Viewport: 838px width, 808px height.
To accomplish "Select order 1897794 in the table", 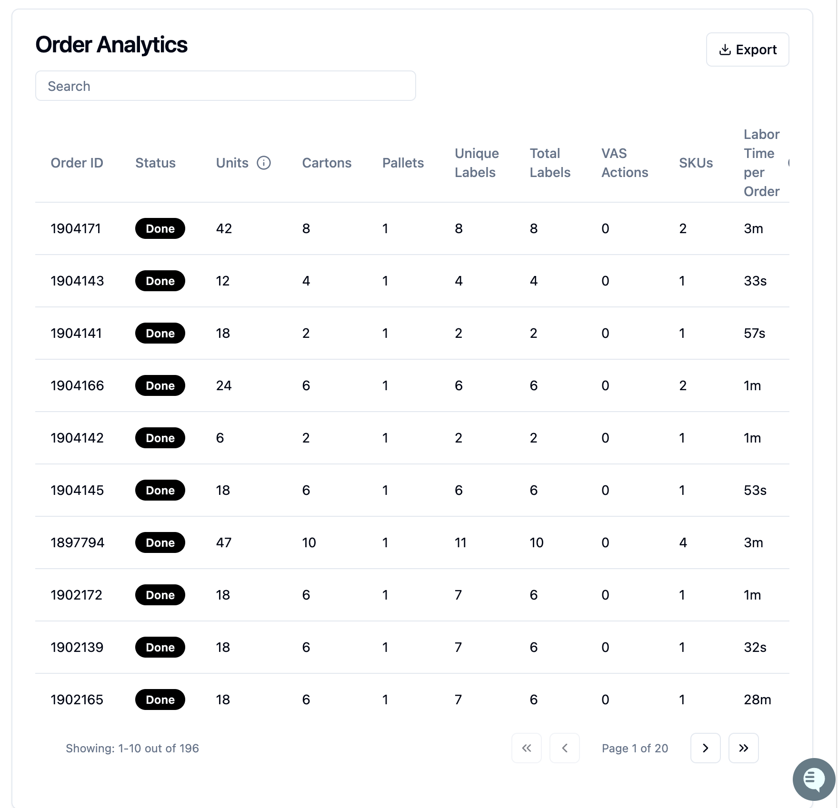I will [412, 542].
